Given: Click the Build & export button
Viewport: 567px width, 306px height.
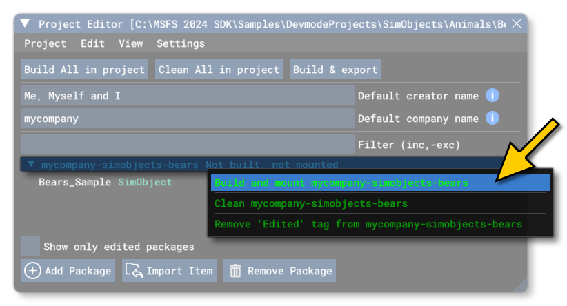Looking at the screenshot, I should 335,70.
